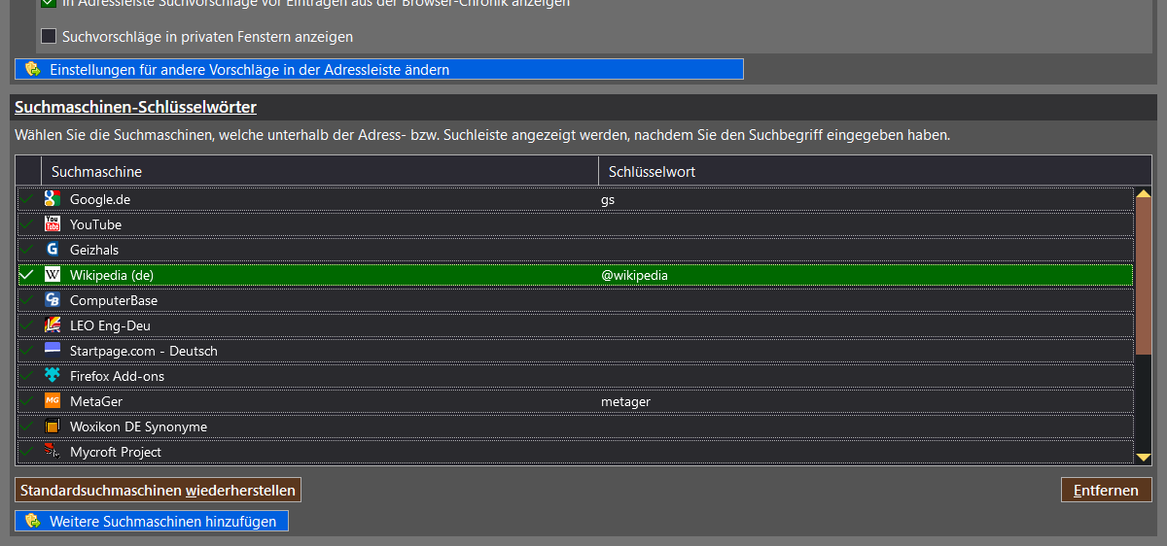Uncheck the LEO Eng-Deu row checkmark

point(27,325)
